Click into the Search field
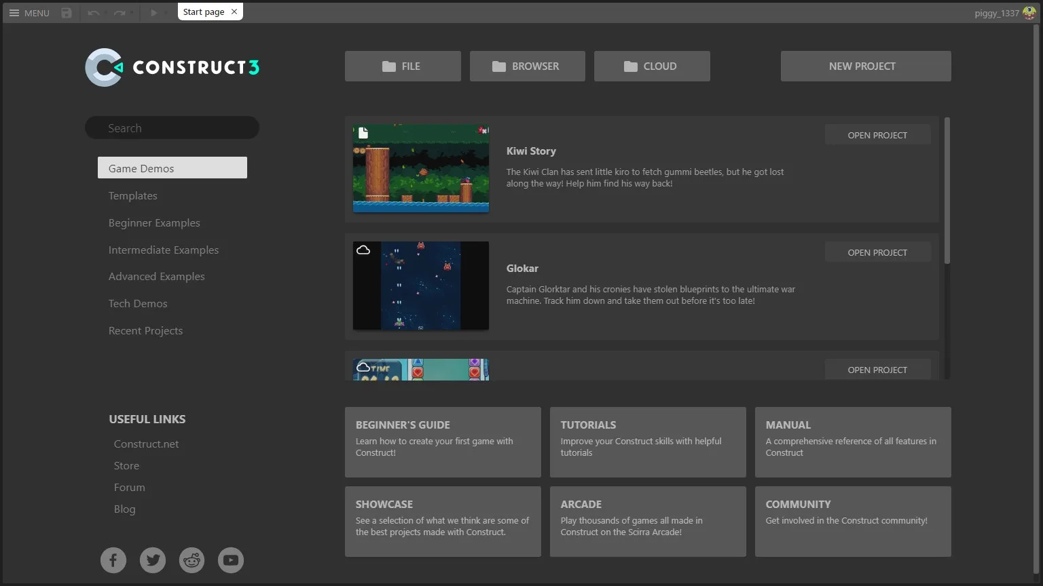The height and width of the screenshot is (586, 1043). click(x=172, y=128)
